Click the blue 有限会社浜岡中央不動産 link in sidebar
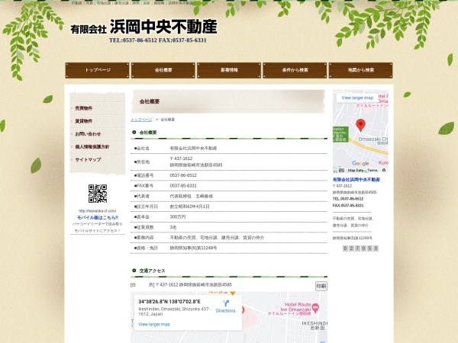 (356, 180)
